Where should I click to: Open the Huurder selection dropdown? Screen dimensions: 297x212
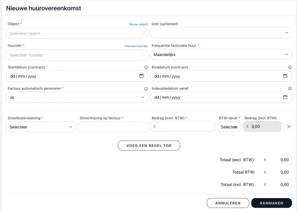click(77, 55)
